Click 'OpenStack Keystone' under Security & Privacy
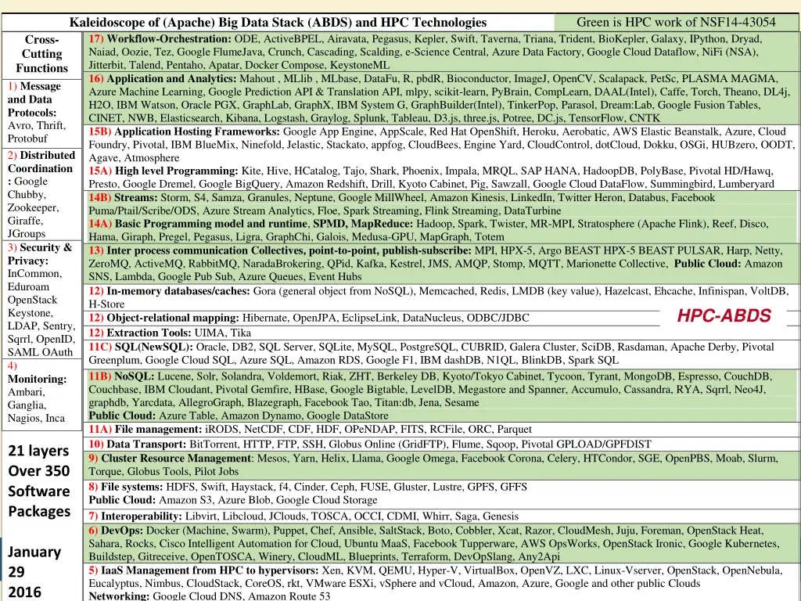Screen dimensions: 801x601 click(34, 306)
